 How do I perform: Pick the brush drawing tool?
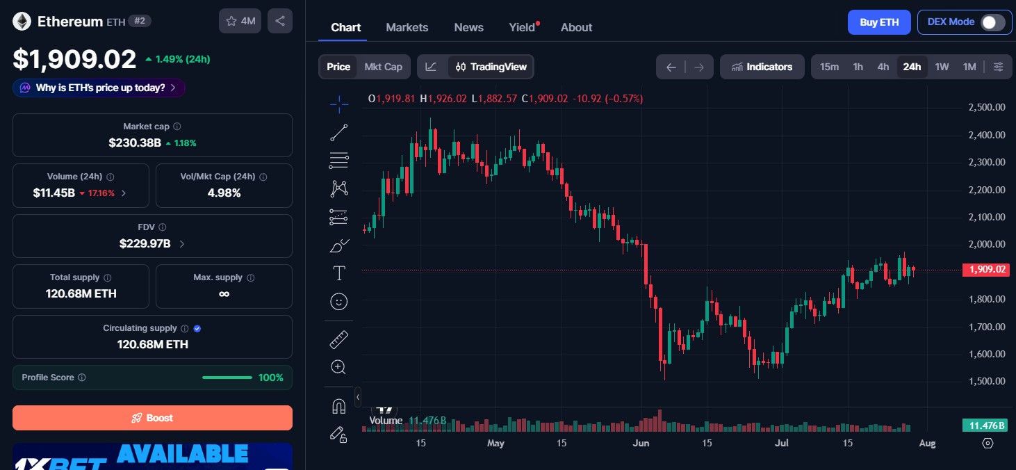click(x=339, y=245)
